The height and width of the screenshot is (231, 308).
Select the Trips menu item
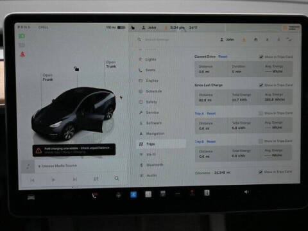tap(162, 144)
